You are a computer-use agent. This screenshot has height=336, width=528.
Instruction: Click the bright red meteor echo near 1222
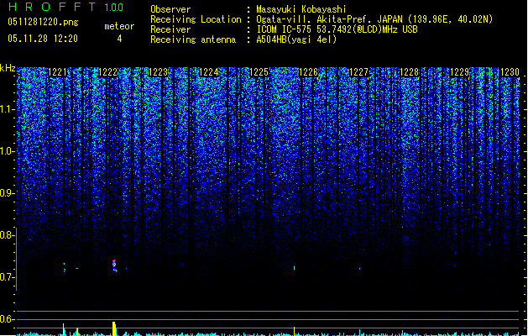pos(114,265)
